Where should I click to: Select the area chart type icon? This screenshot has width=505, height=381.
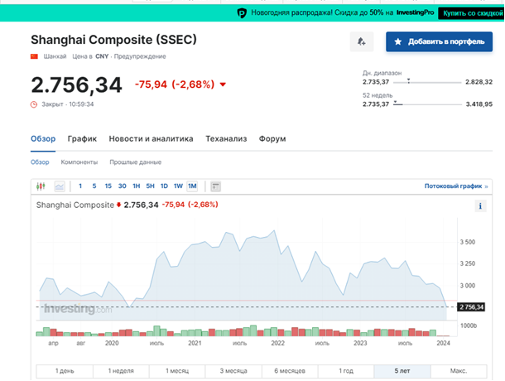60,186
